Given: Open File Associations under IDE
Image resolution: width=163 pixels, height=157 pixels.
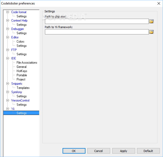Looking at the screenshot, I should [27, 63].
